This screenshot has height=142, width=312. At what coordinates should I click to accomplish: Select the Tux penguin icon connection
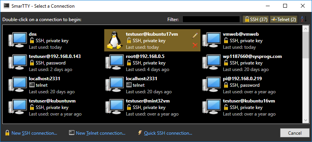click(x=114, y=41)
